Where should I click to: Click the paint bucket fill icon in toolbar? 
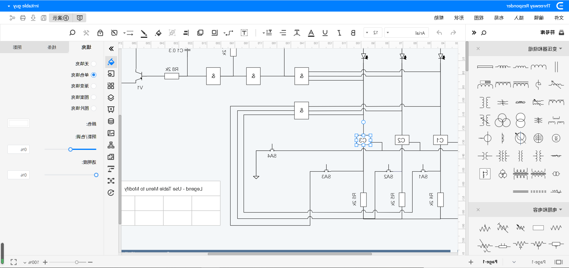pos(159,33)
